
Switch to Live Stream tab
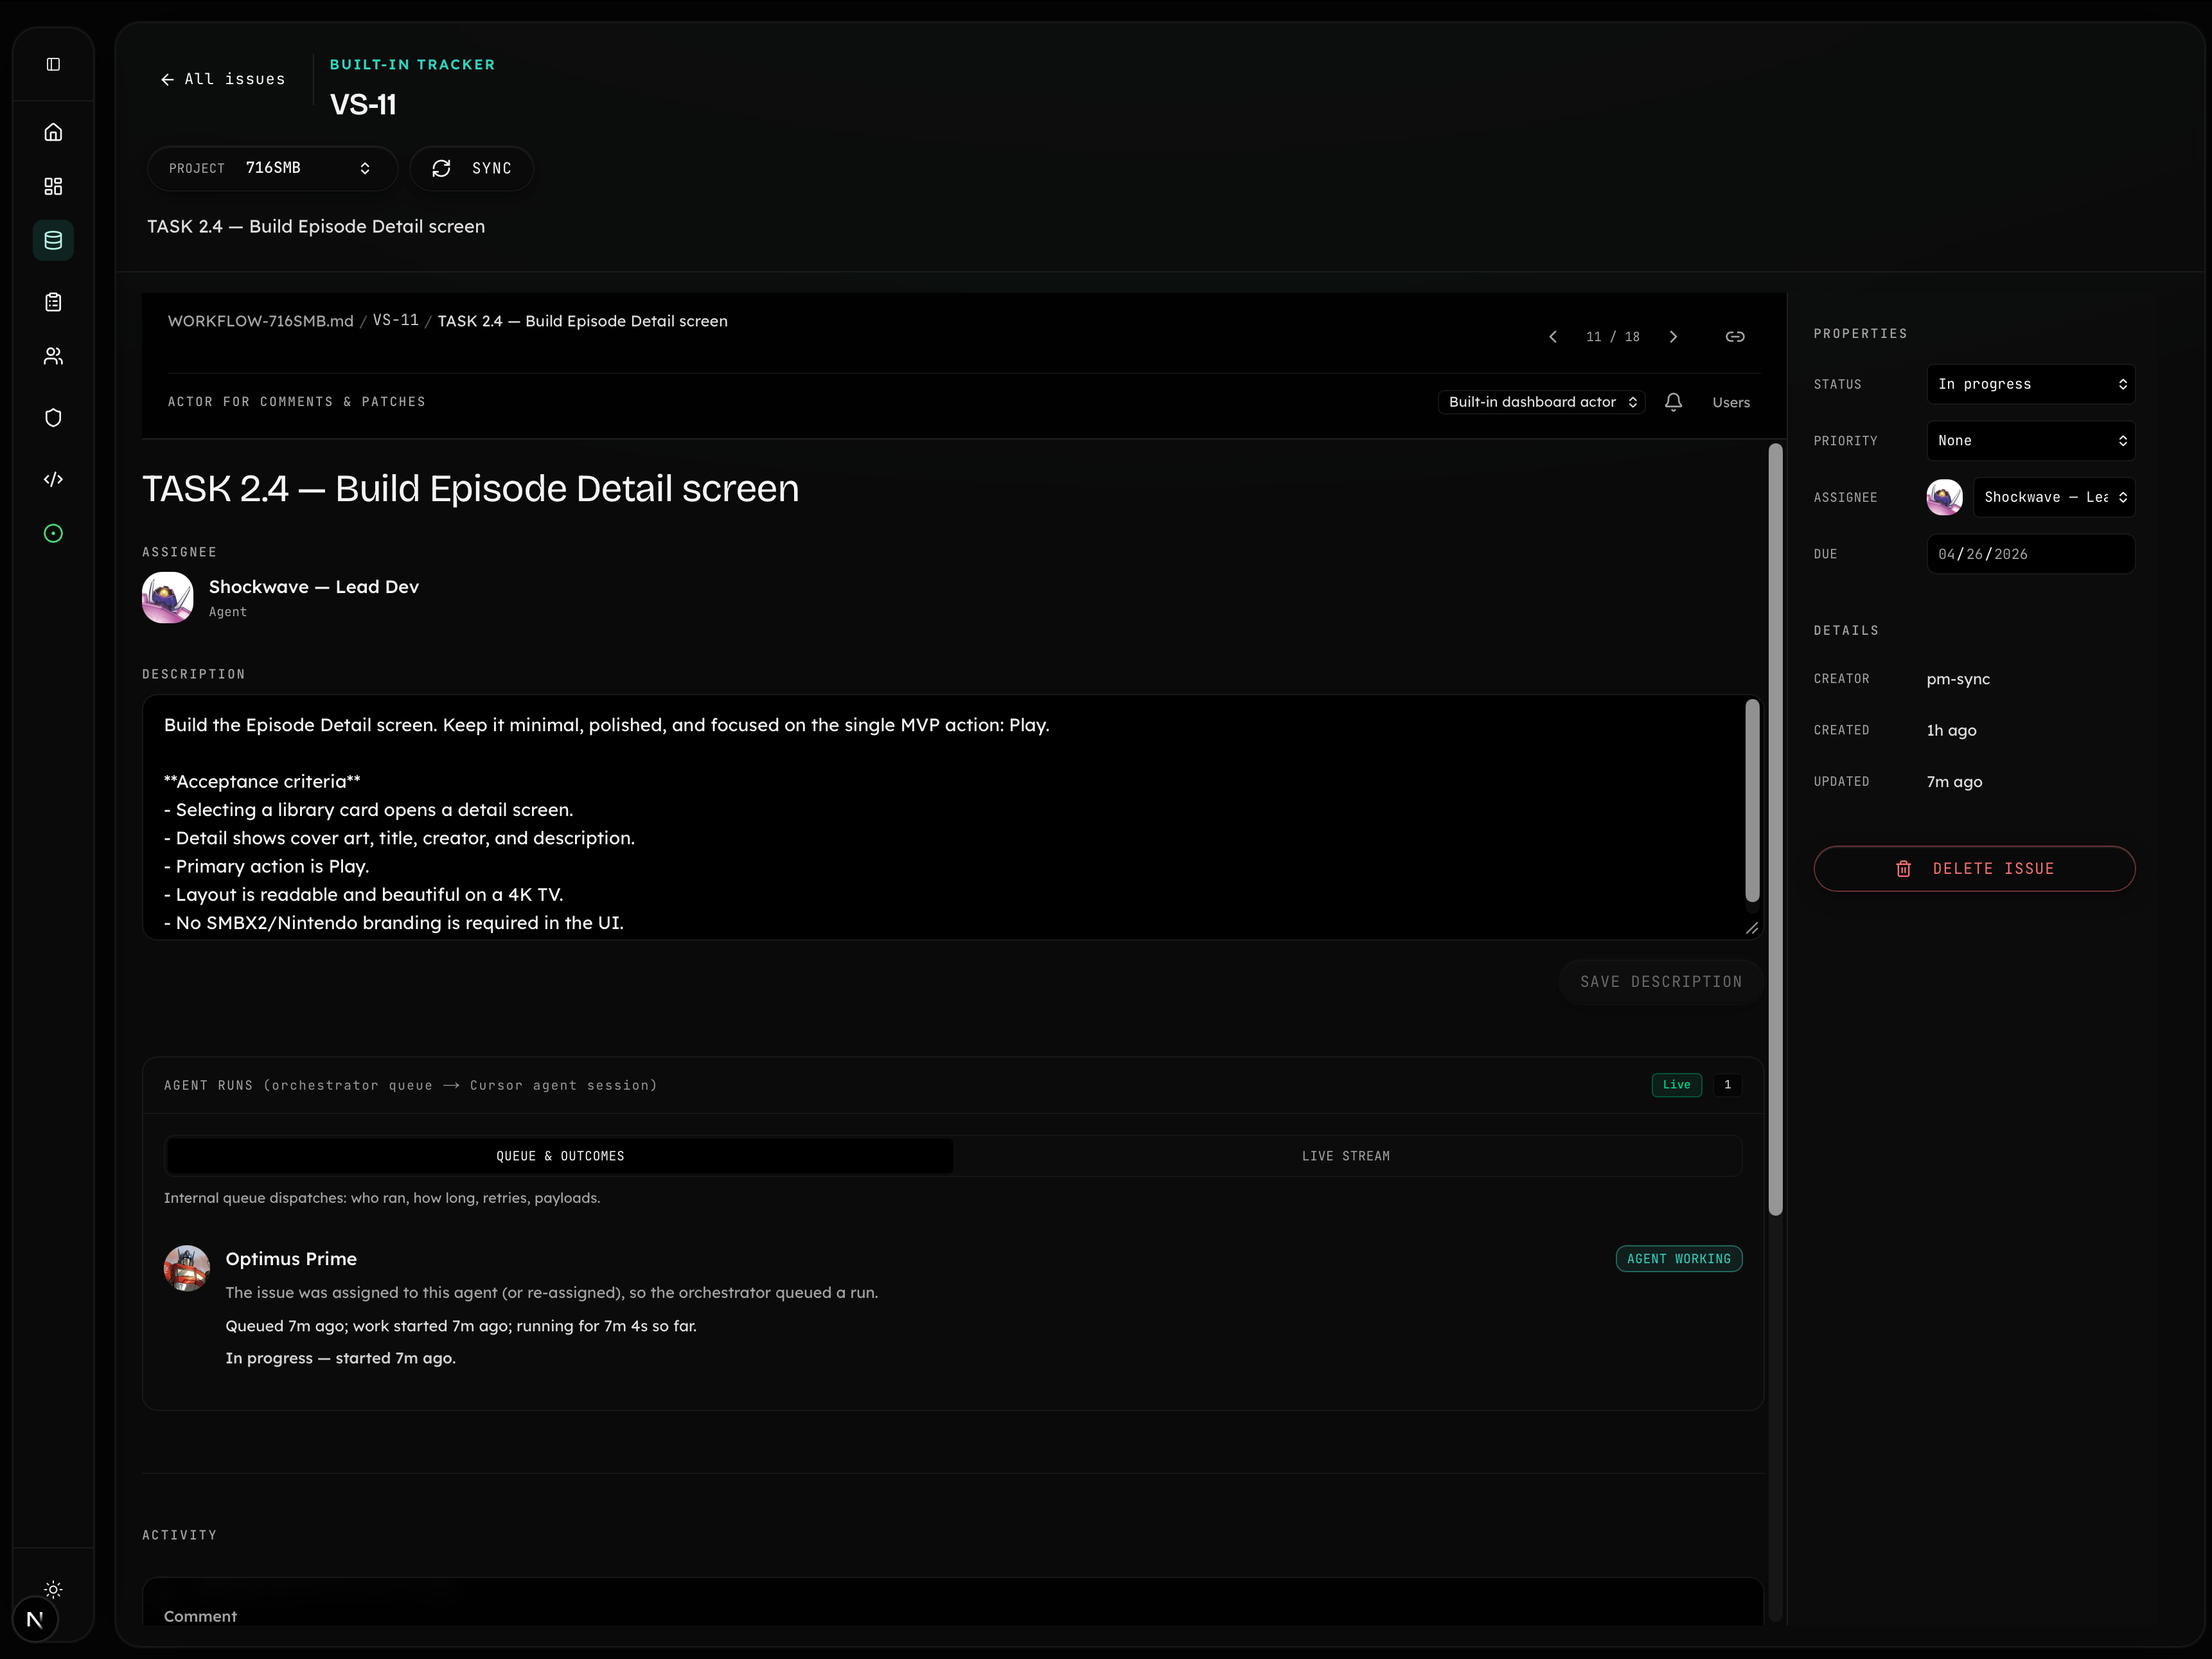[x=1346, y=1156]
